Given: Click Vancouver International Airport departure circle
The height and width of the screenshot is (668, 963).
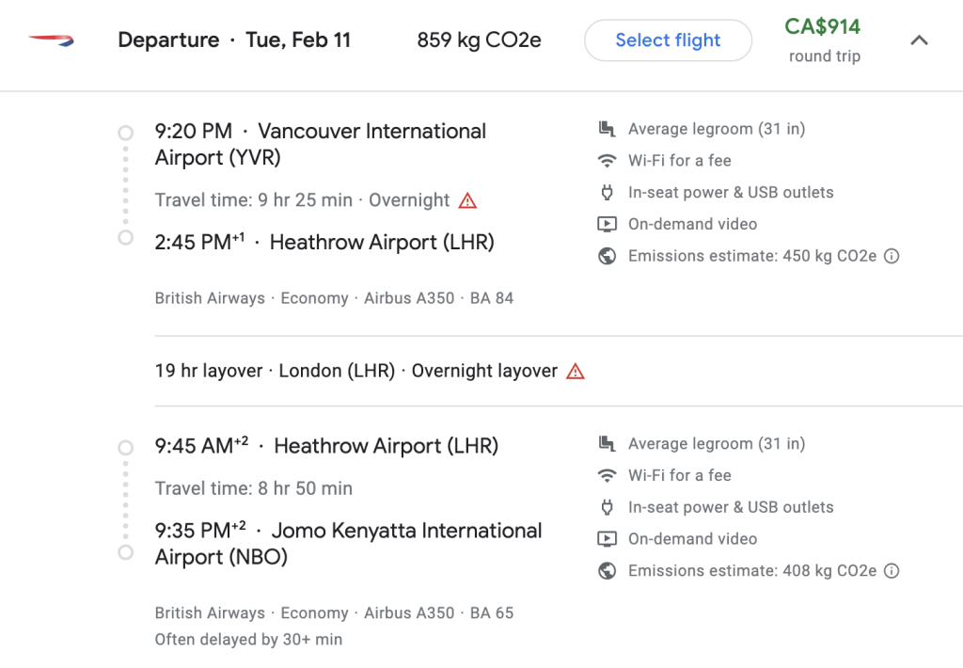Looking at the screenshot, I should point(125,133).
